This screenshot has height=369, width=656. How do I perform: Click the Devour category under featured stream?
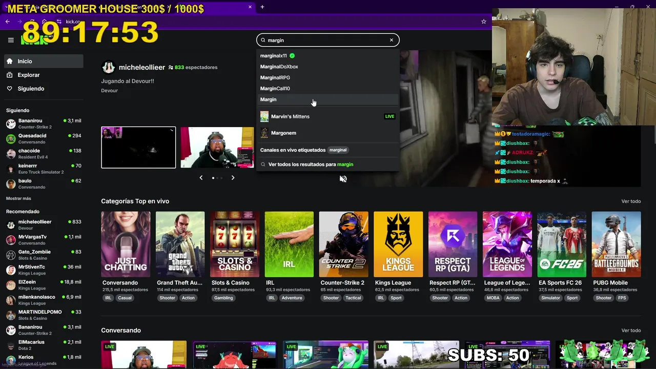pyautogui.click(x=109, y=91)
